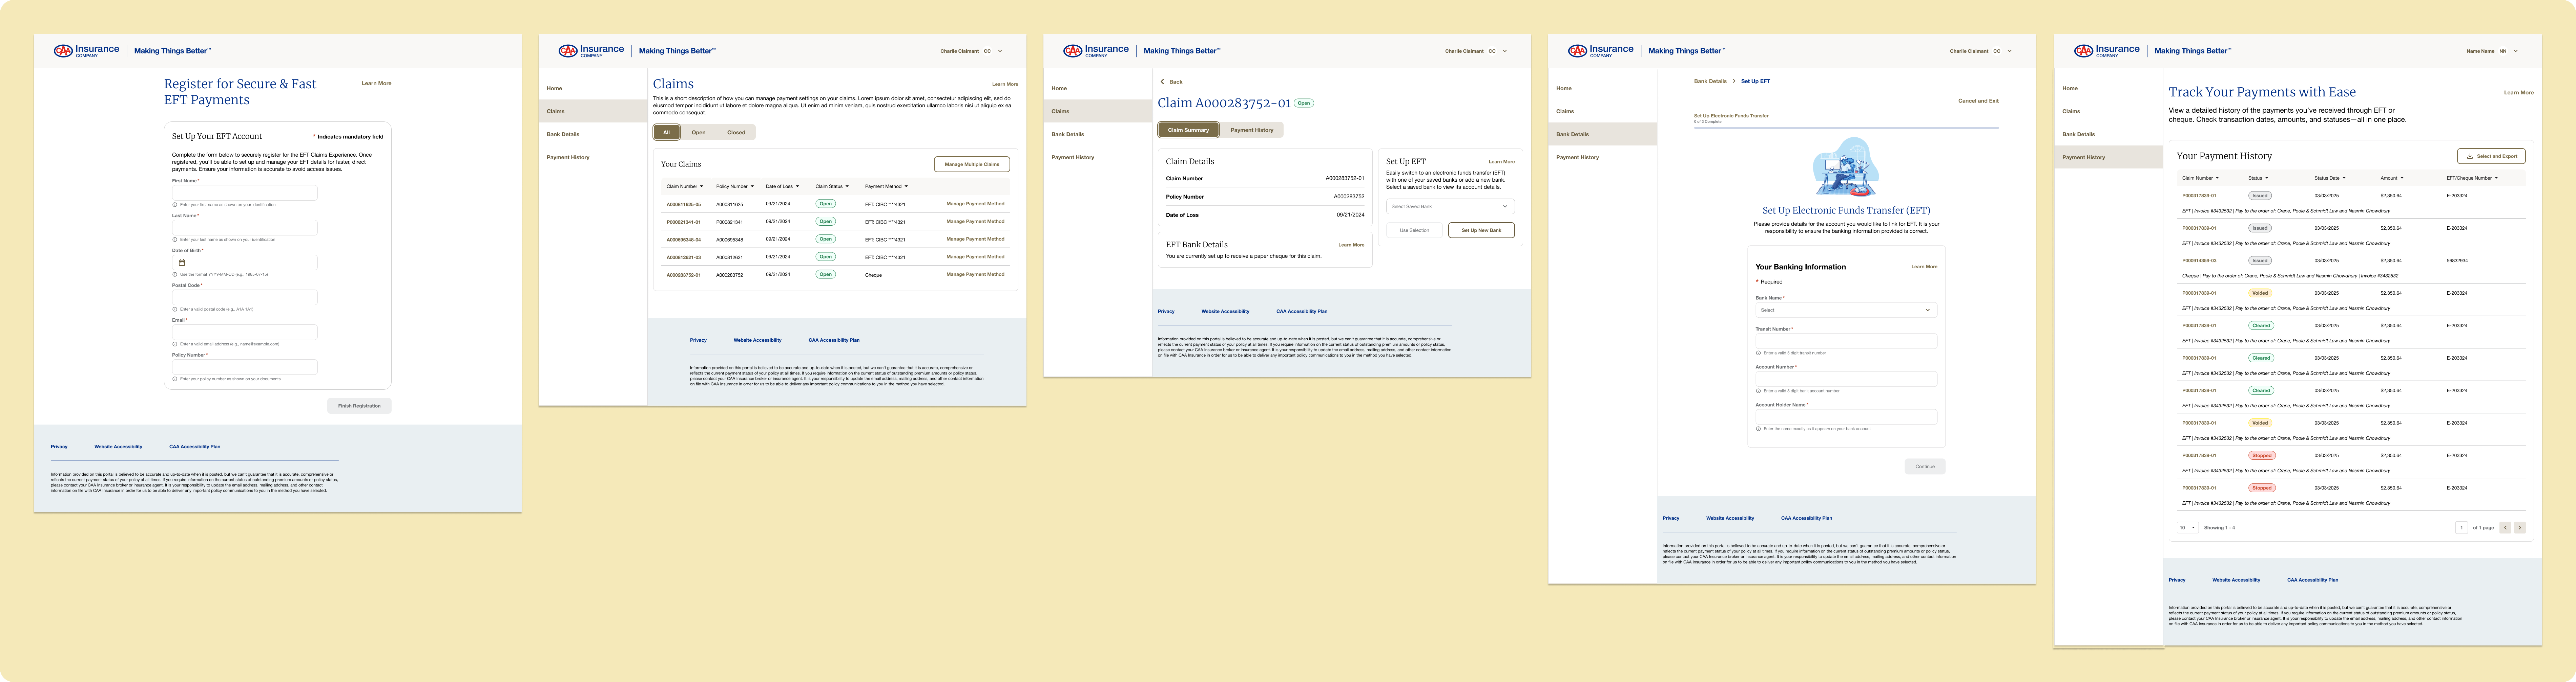This screenshot has width=2576, height=682.
Task: Click the next page arrow in Payment History pagination
Action: coord(2520,527)
